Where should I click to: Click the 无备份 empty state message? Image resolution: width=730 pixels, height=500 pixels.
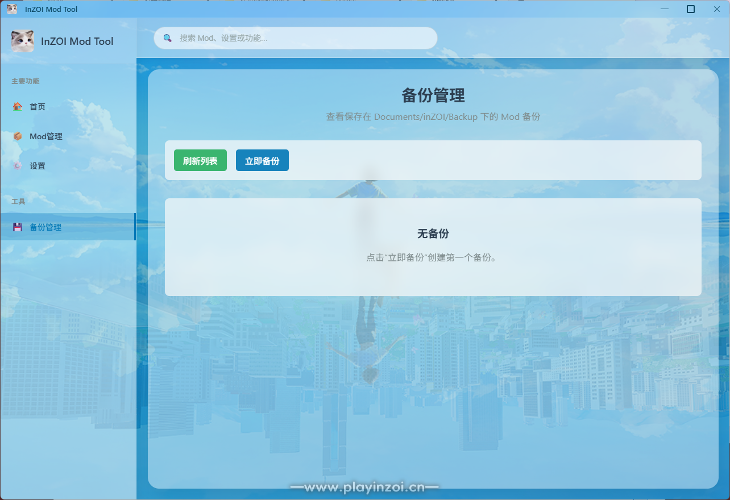pyautogui.click(x=433, y=234)
